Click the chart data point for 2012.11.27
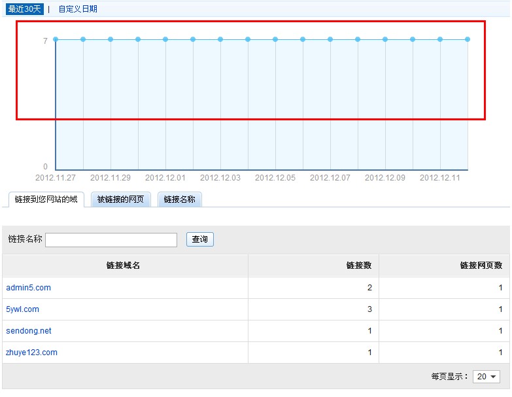 (x=56, y=39)
